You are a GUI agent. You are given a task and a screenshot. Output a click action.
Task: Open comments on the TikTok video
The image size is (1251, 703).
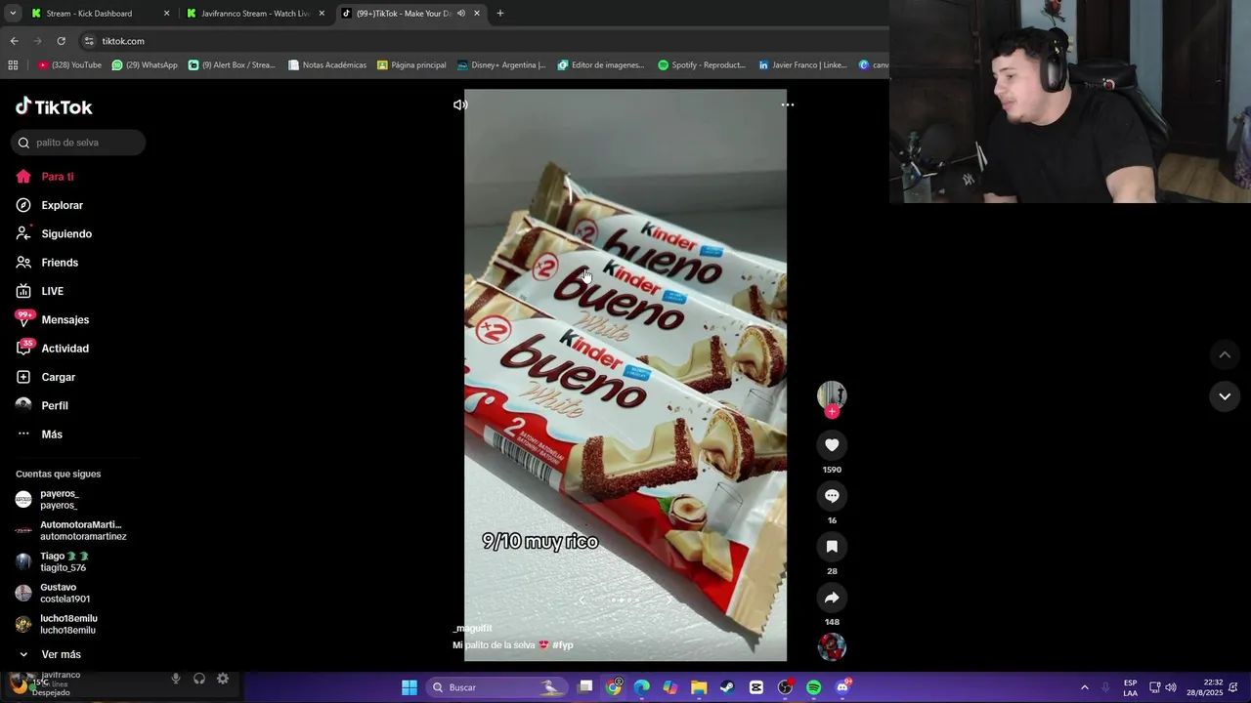(832, 496)
